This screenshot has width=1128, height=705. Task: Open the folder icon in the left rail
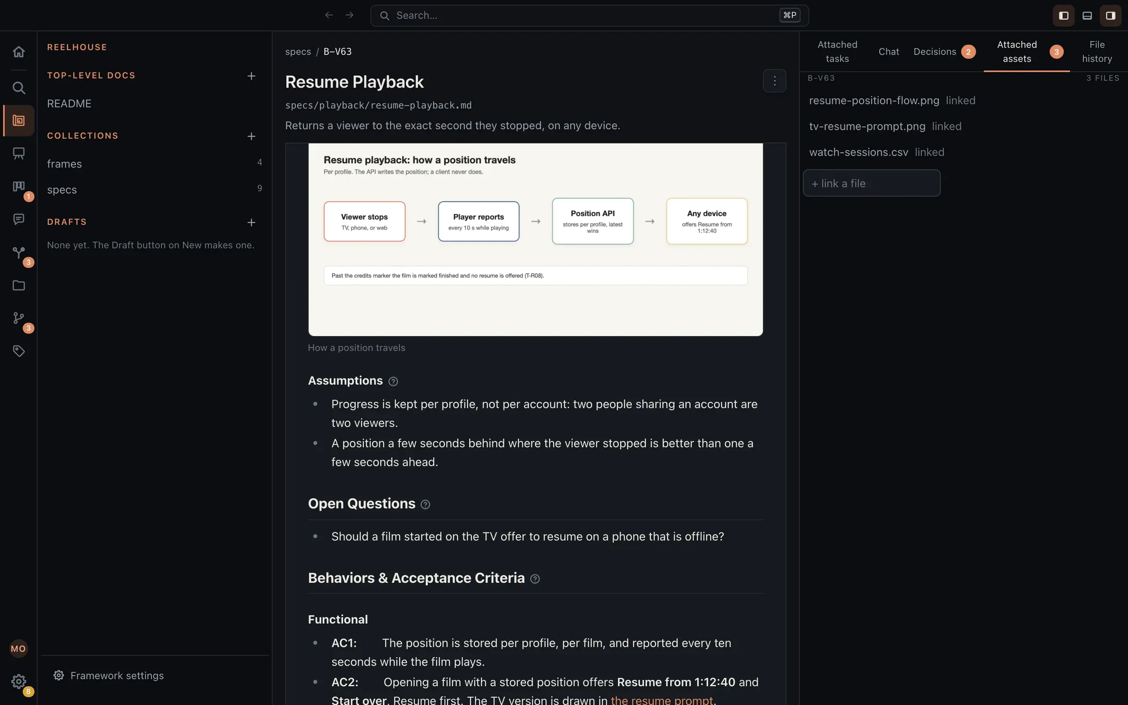click(x=18, y=285)
